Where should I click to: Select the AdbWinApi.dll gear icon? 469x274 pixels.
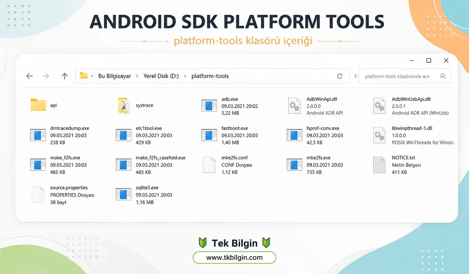(294, 106)
